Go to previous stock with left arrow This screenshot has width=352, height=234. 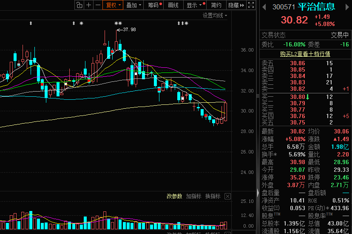(264, 7)
